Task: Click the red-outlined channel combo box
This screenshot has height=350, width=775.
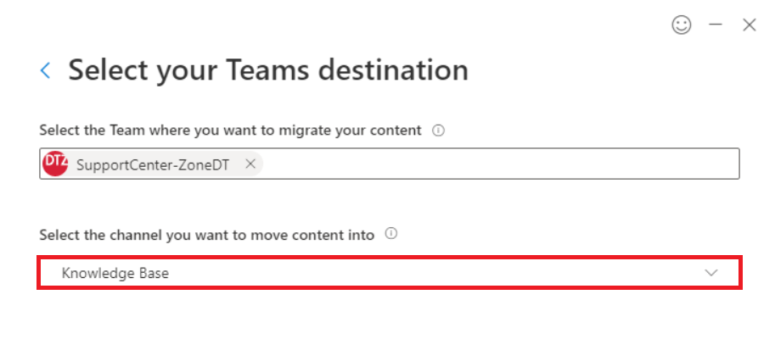Action: (x=390, y=273)
